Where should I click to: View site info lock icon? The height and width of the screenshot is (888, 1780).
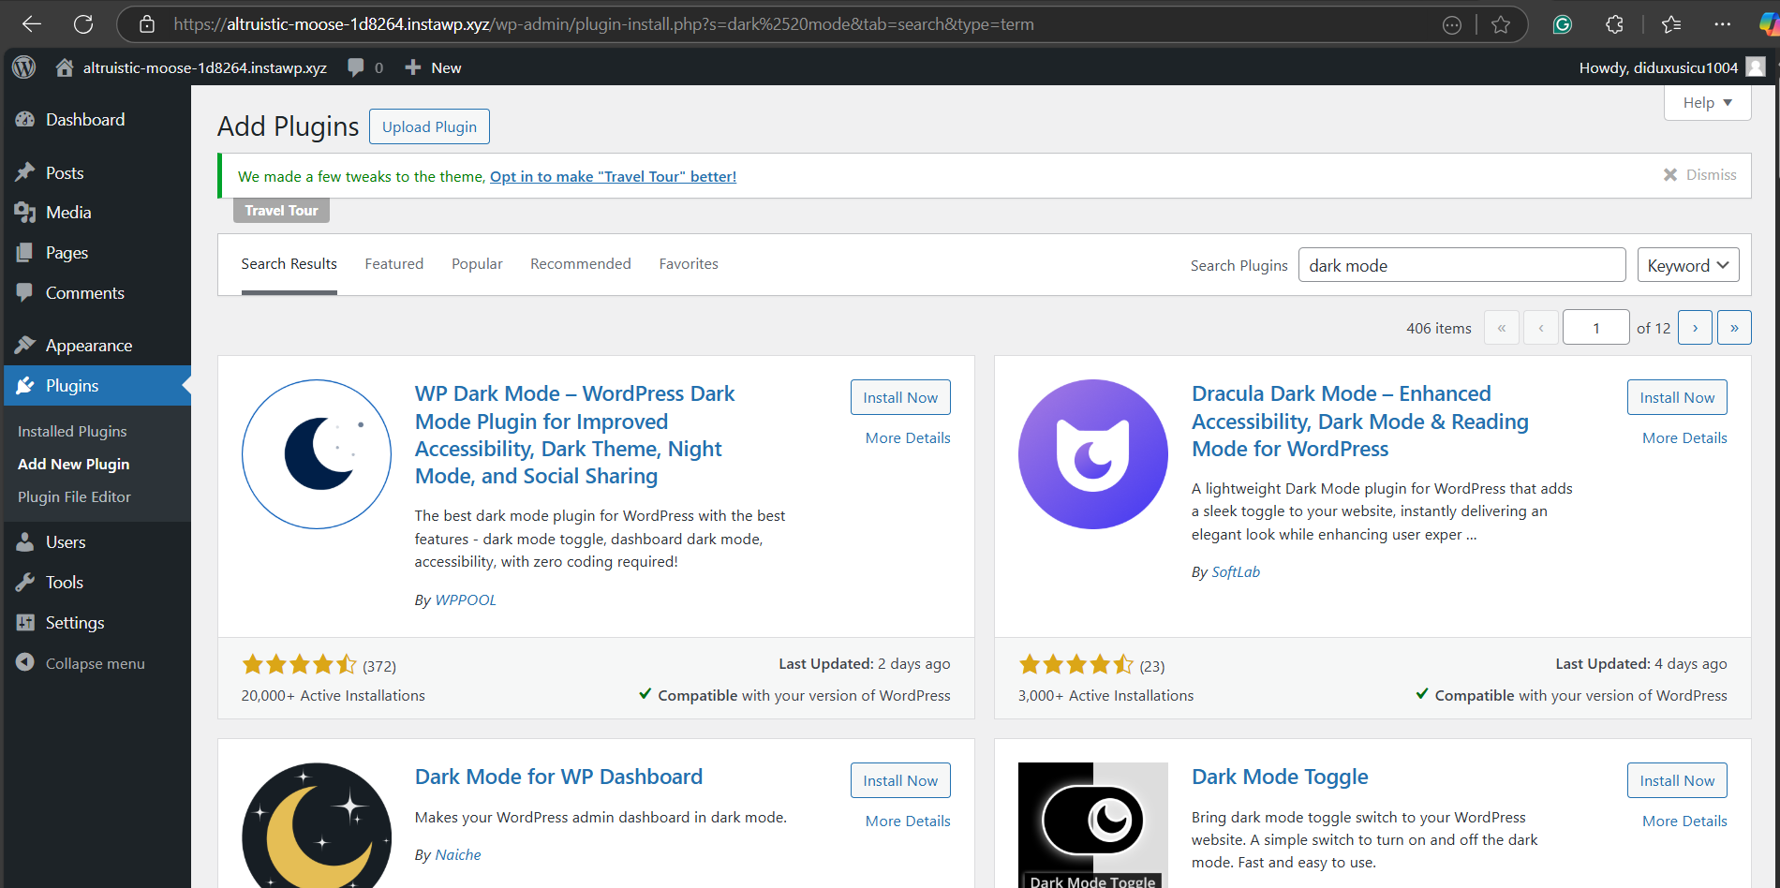click(147, 24)
